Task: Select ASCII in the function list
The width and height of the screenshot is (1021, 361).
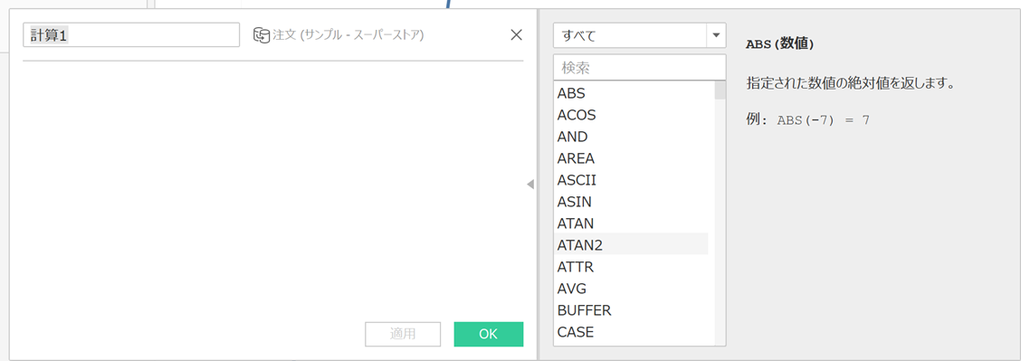Action: point(631,179)
